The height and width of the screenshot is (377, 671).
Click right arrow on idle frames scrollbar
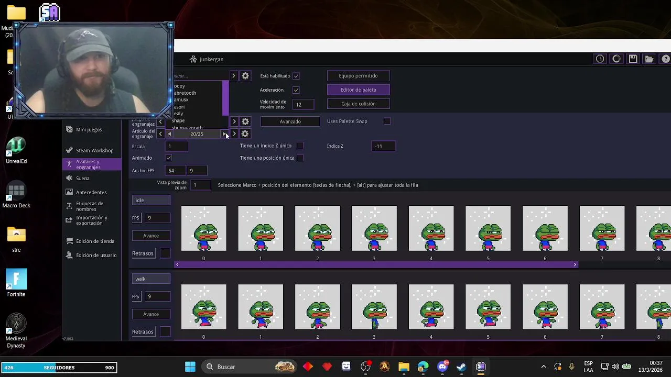pyautogui.click(x=575, y=264)
